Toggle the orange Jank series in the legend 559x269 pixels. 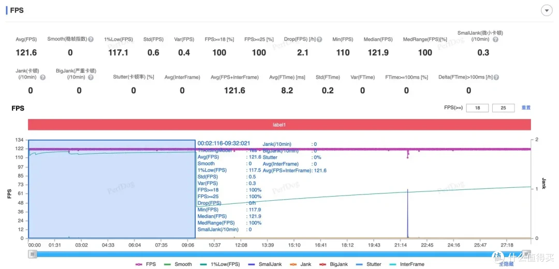pyautogui.click(x=300, y=264)
